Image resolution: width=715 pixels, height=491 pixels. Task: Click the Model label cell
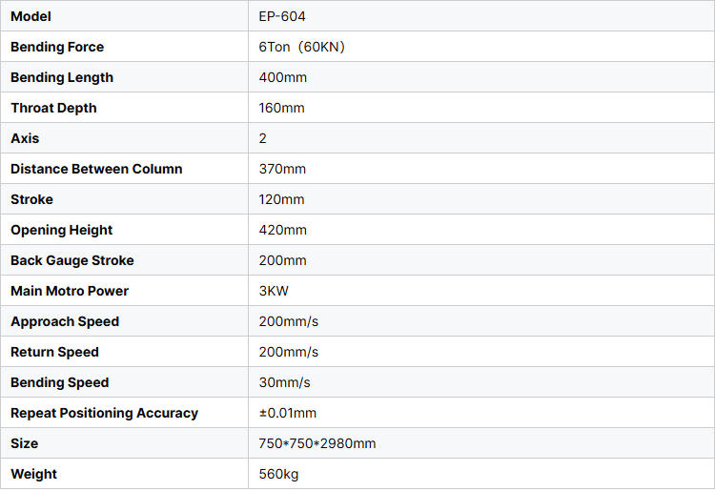pyautogui.click(x=31, y=16)
